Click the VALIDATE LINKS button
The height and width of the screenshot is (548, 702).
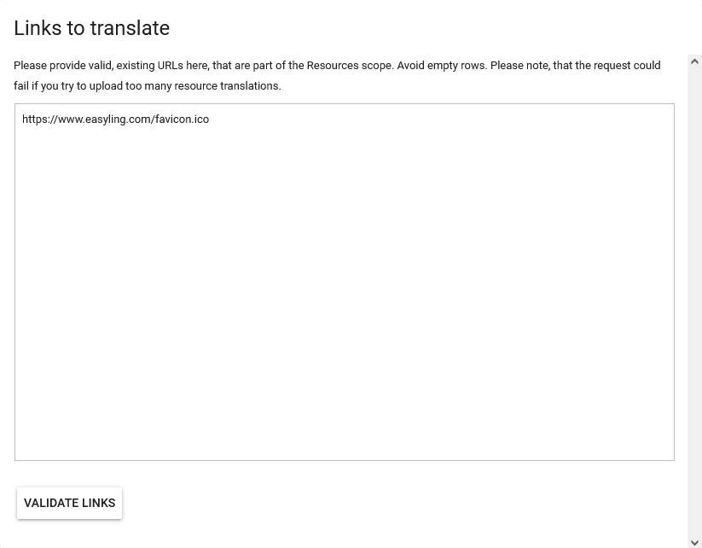pos(69,503)
